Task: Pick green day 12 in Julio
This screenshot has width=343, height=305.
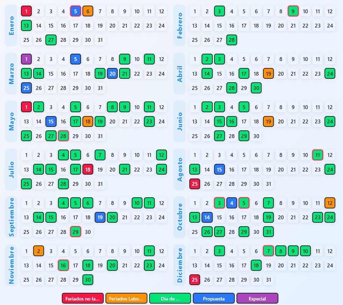Action: point(161,155)
